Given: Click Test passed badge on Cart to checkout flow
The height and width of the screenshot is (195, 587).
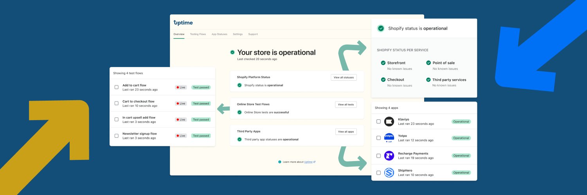Looking at the screenshot, I should coord(201,103).
